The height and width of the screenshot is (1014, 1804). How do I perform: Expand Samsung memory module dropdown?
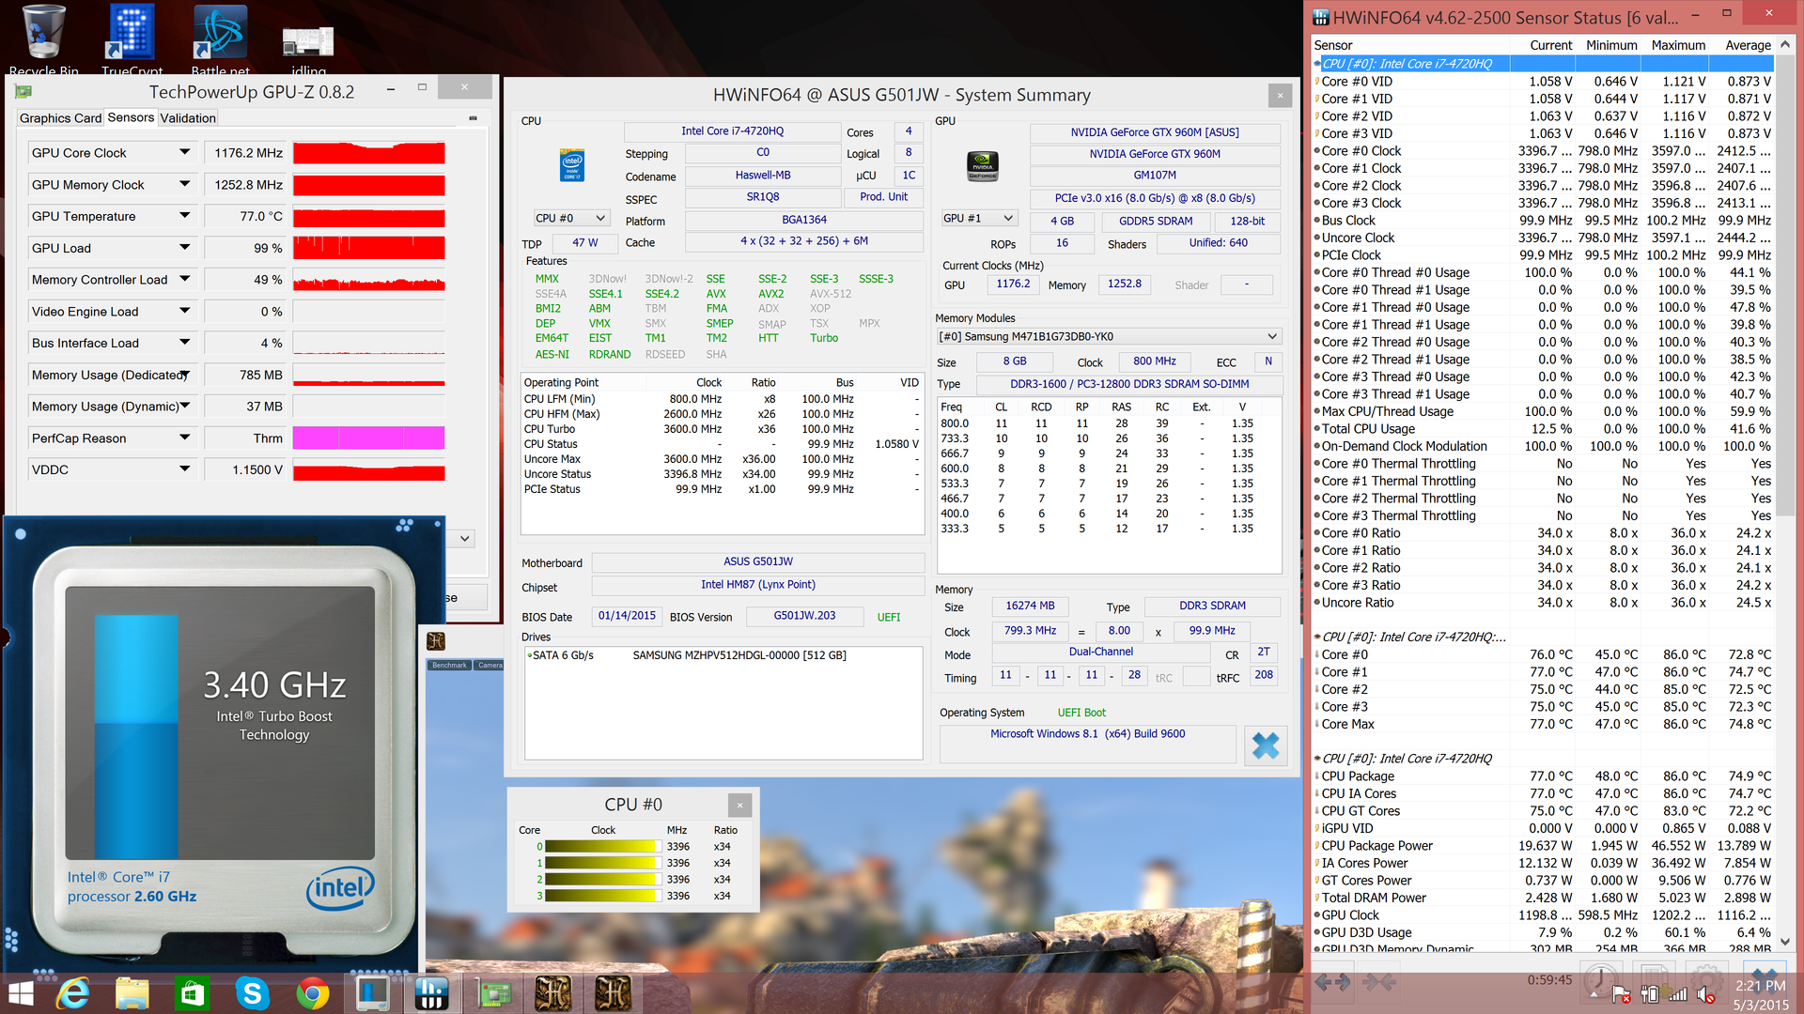[1109, 336]
